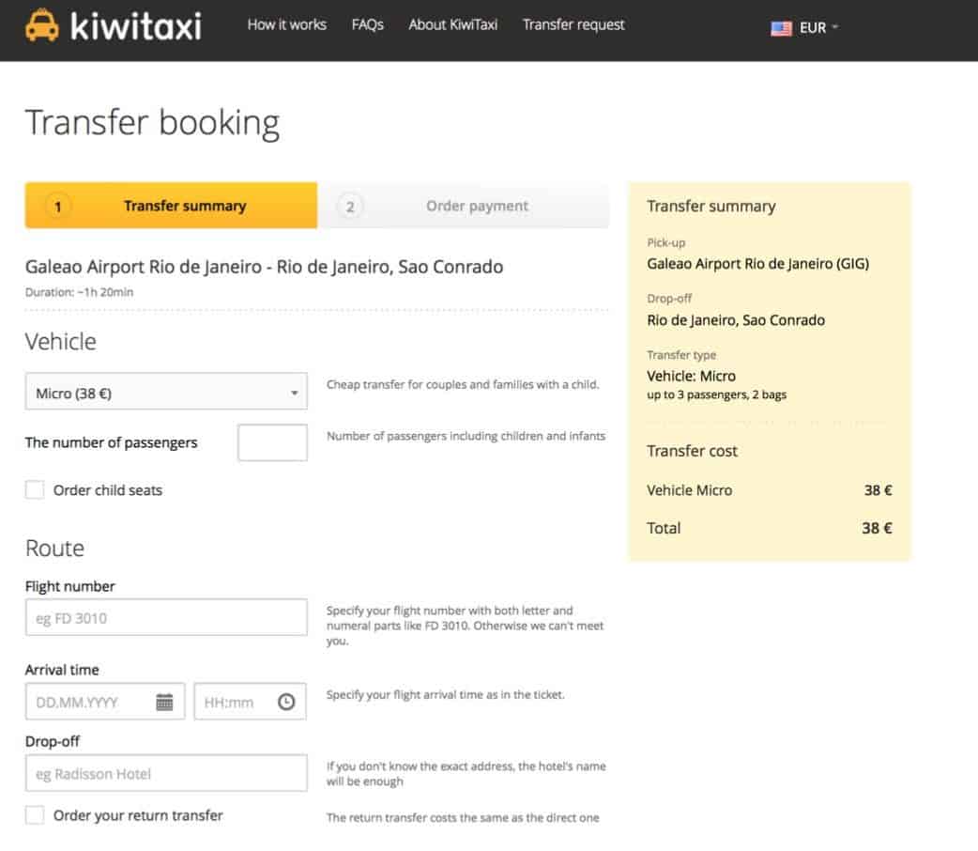Select the Transfer summary tab
978x851 pixels.
tap(184, 207)
